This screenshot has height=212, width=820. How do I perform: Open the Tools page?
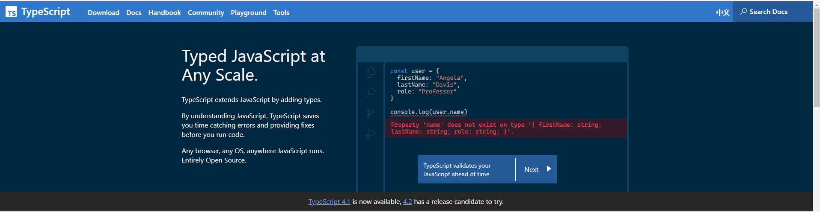pos(281,13)
